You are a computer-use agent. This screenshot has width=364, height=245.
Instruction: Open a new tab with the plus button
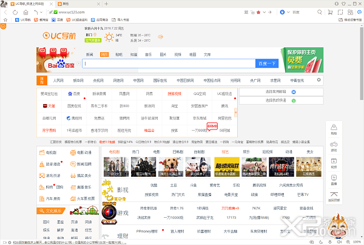tap(106, 4)
